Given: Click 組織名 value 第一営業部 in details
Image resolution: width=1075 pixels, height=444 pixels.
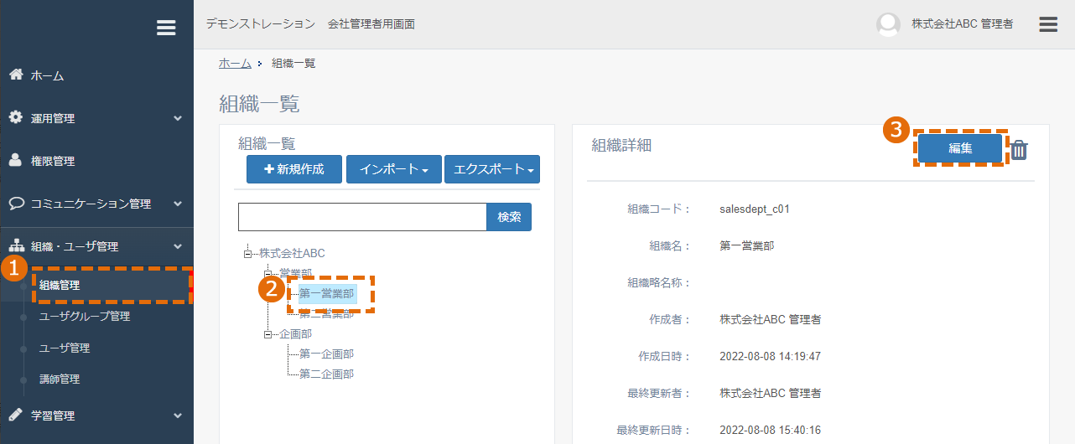Looking at the screenshot, I should click(747, 245).
